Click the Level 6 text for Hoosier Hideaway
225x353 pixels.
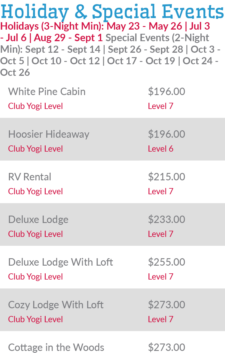160,149
